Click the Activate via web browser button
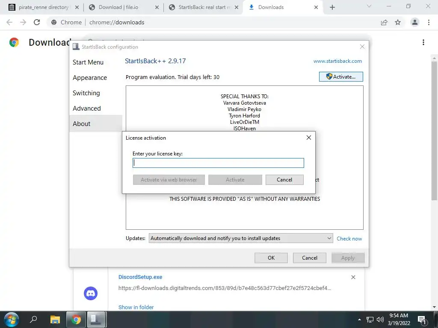This screenshot has width=438, height=328. [169, 180]
